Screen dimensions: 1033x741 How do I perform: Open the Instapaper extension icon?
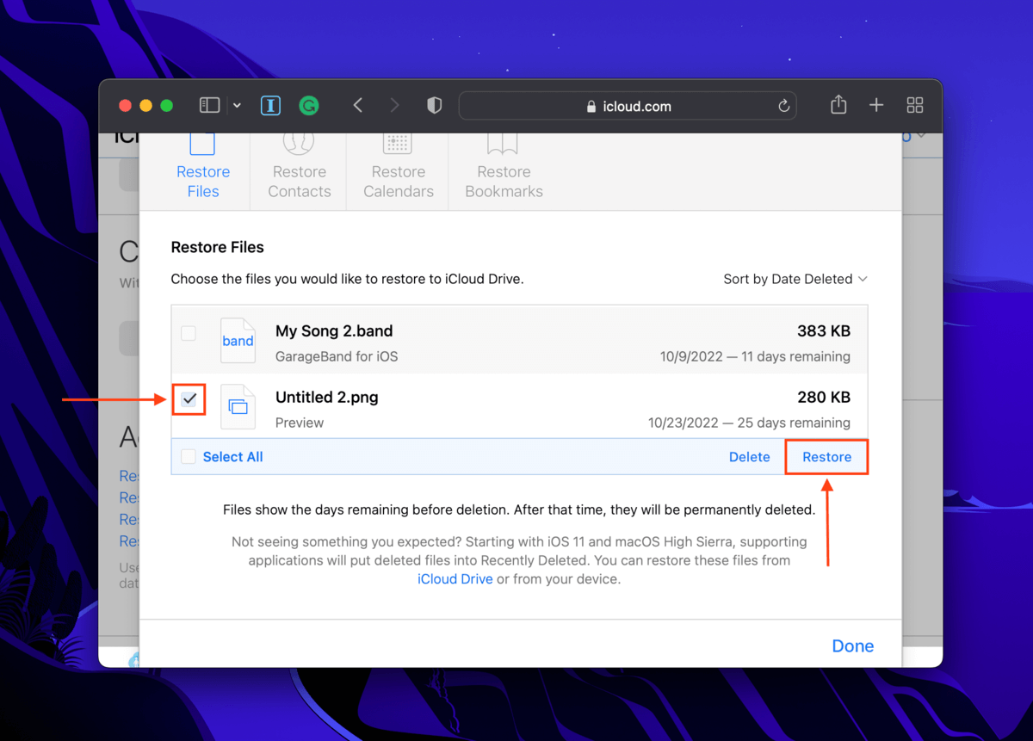(x=270, y=106)
